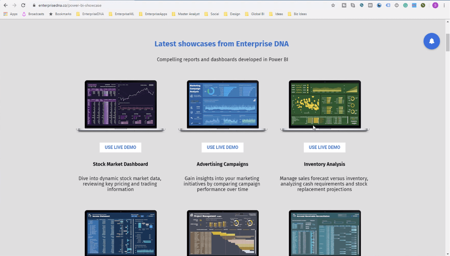
Task: Click the DIY extension icon
Action: 414,5
